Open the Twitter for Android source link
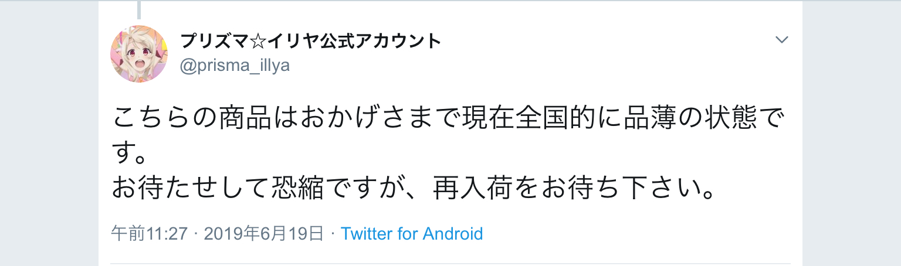The width and height of the screenshot is (901, 266). pos(412,234)
